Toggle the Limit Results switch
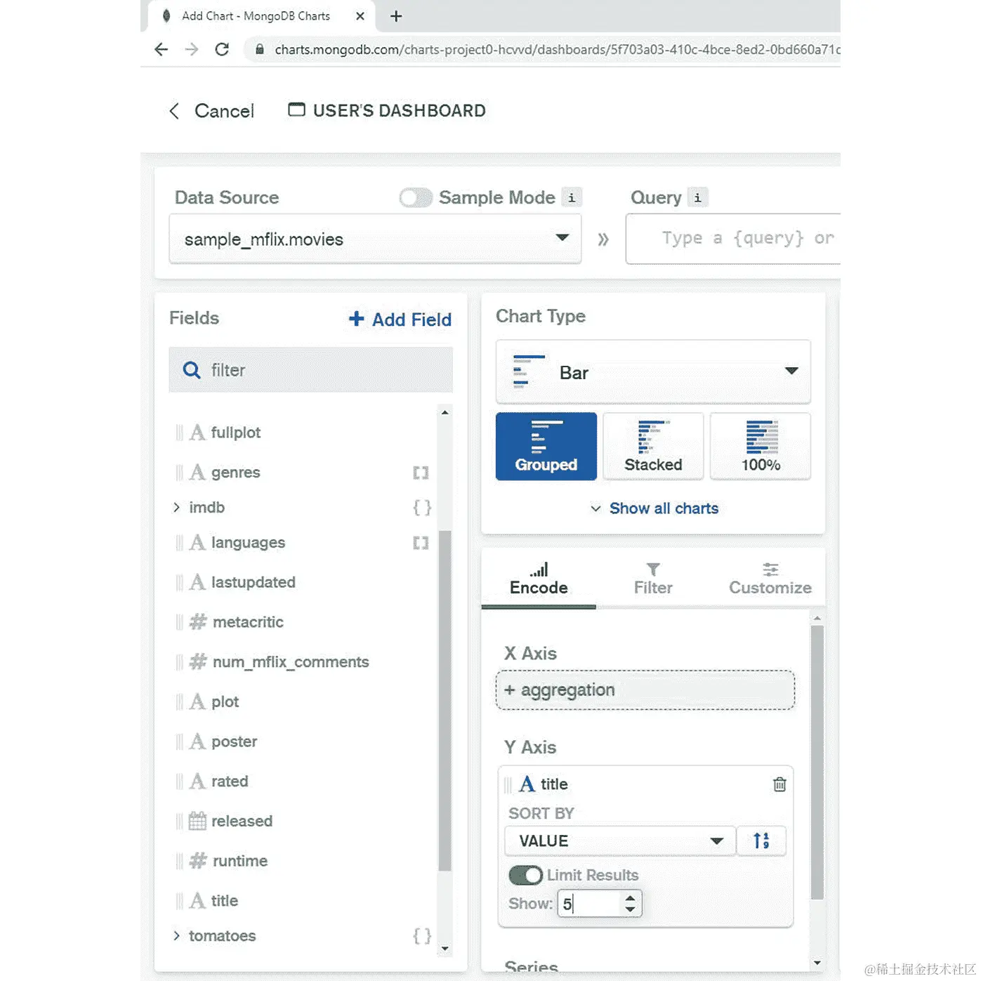This screenshot has width=981, height=981. pyautogui.click(x=525, y=875)
